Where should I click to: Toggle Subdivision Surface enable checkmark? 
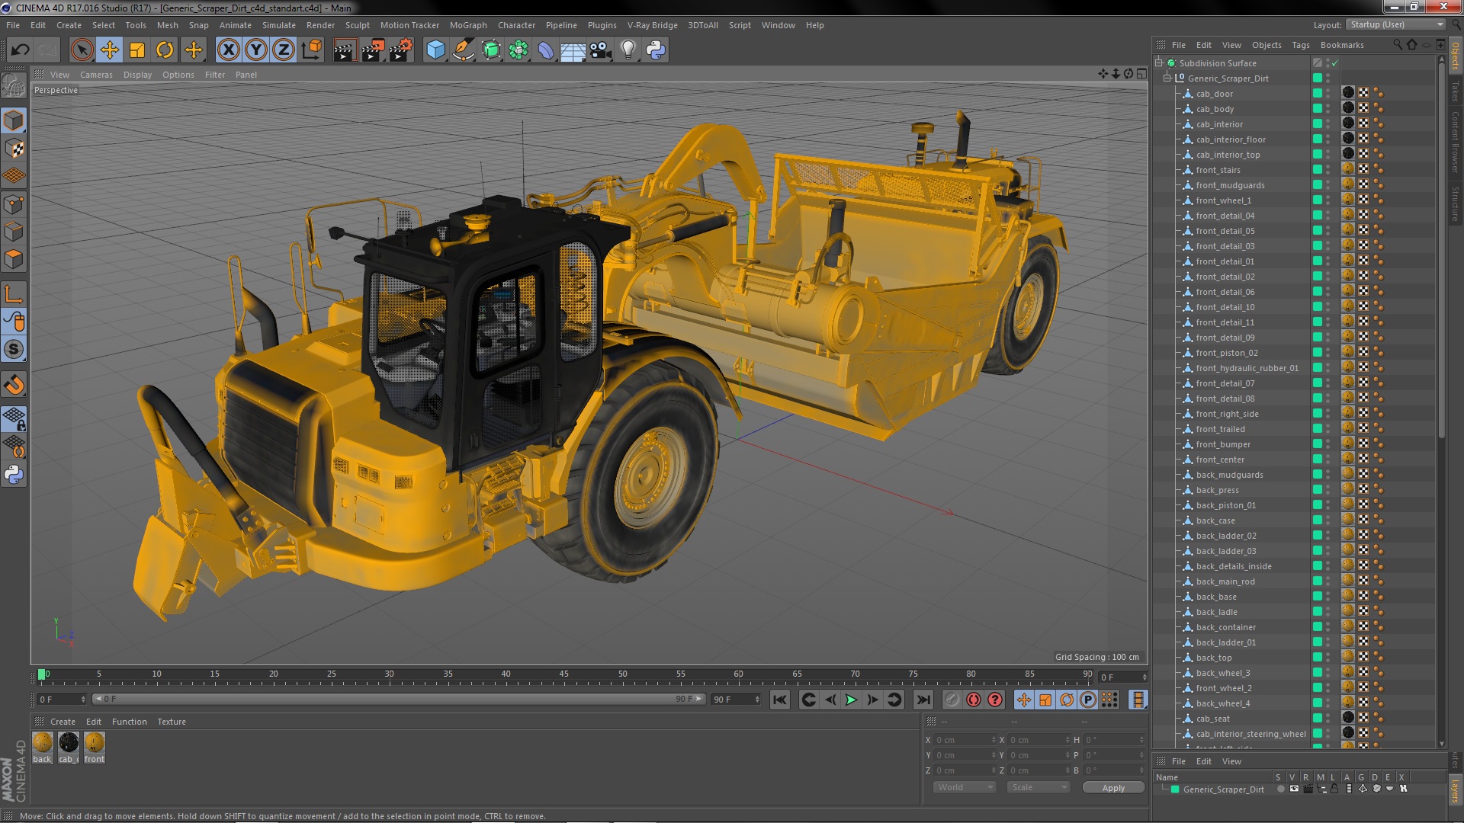(x=1334, y=63)
